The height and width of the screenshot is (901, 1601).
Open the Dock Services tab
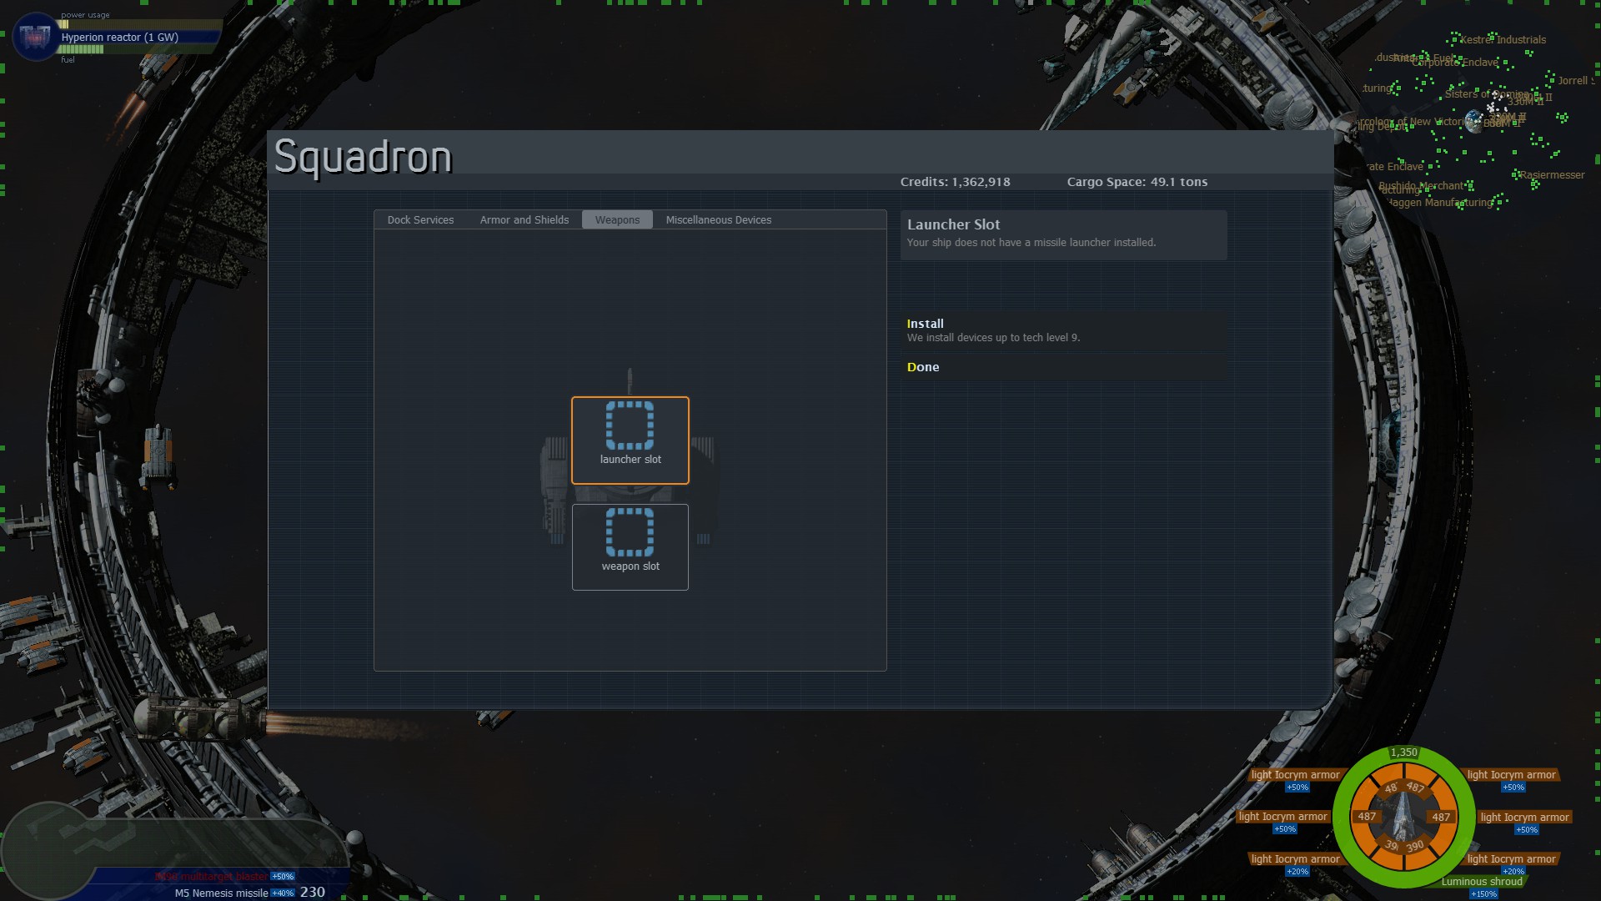point(420,220)
